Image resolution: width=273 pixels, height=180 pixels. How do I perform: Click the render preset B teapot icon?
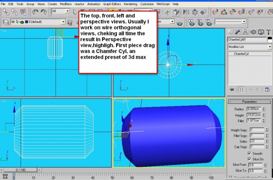point(200,22)
